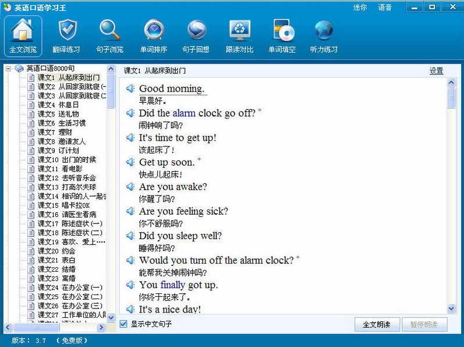Click the lesson tree horizontal scrollbar right arrow
The image size is (464, 347).
101,328
